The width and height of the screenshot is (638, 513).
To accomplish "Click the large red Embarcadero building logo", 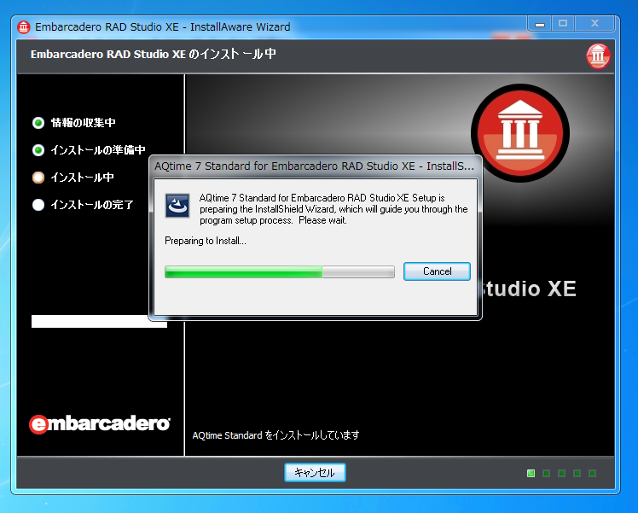I will pyautogui.click(x=520, y=132).
